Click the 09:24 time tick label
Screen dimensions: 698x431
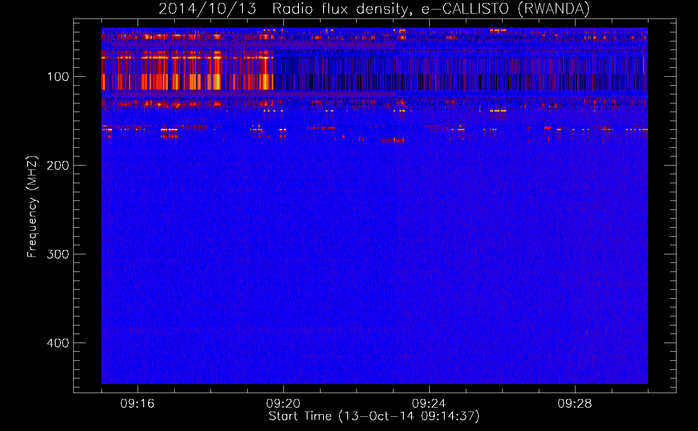(429, 404)
